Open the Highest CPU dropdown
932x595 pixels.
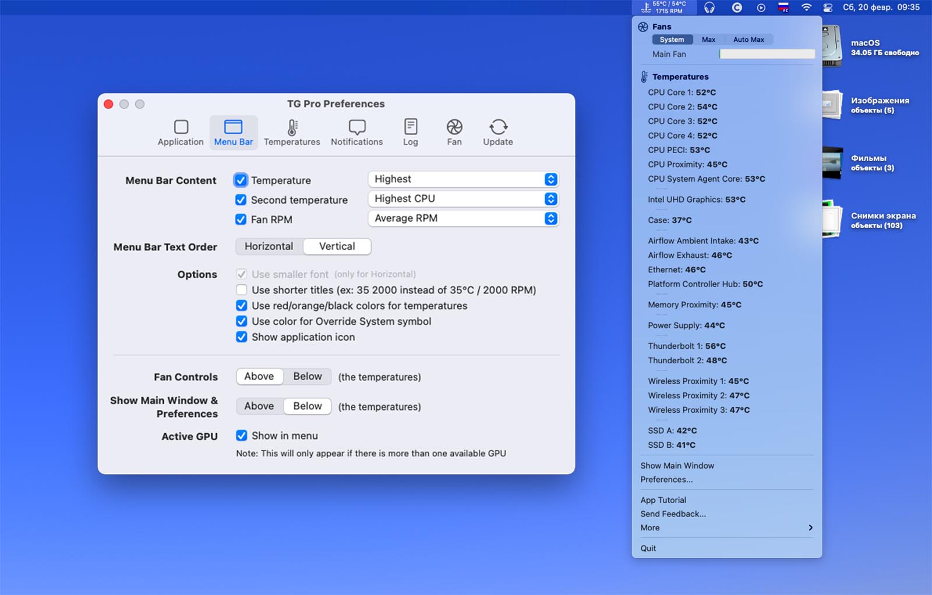coord(463,199)
